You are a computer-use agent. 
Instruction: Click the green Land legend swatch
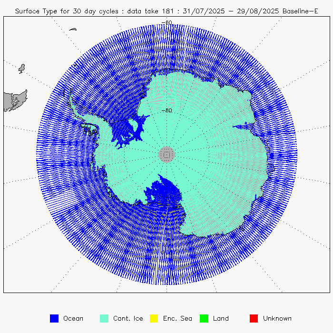click(204, 318)
